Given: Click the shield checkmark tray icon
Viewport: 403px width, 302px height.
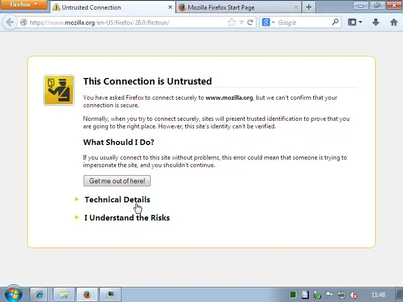Looking at the screenshot, I should coord(317,295).
